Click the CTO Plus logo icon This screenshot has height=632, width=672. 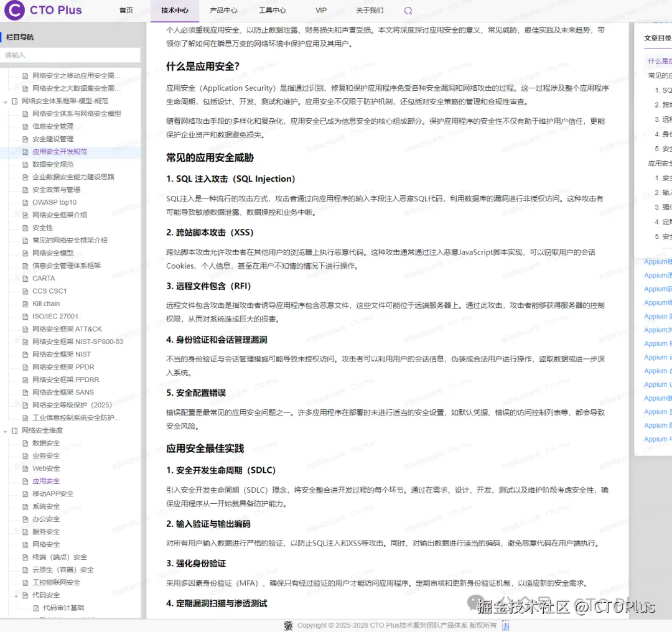coord(15,10)
